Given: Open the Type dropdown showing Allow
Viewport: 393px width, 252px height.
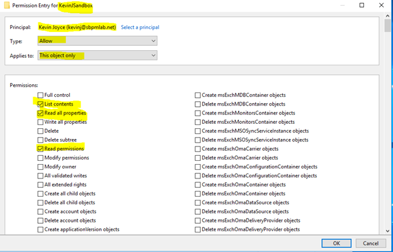Looking at the screenshot, I should pos(98,41).
